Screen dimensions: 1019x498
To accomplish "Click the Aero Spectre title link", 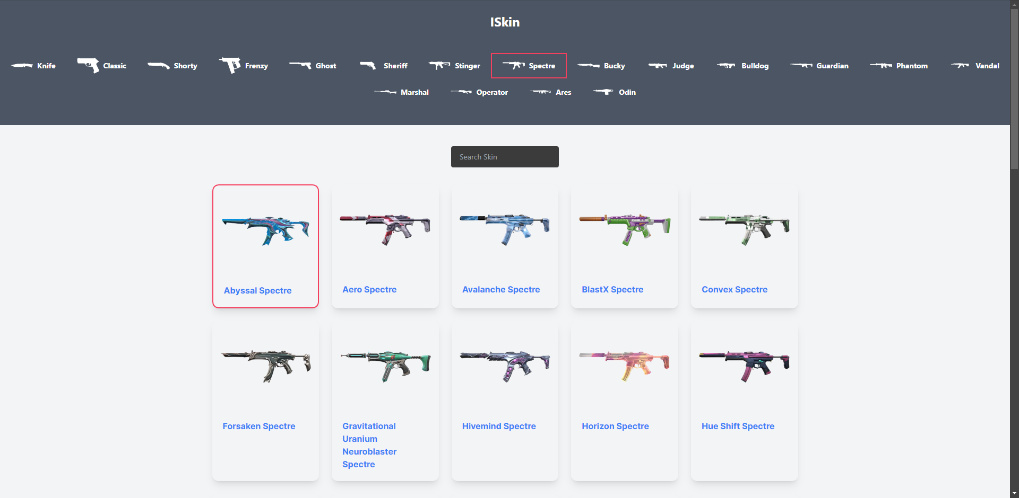I will tap(369, 289).
